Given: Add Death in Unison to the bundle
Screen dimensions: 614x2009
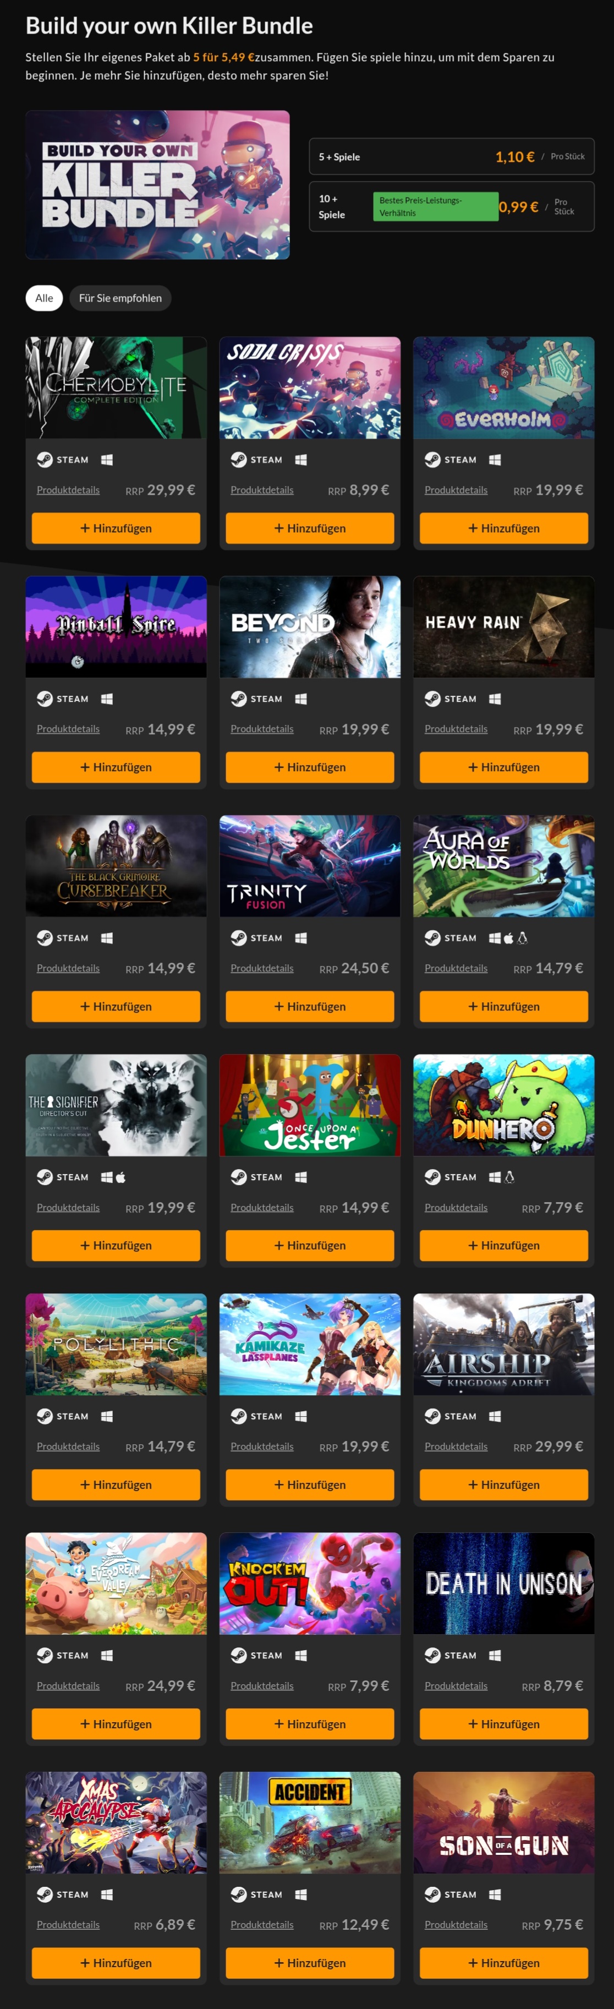Looking at the screenshot, I should 504,1723.
